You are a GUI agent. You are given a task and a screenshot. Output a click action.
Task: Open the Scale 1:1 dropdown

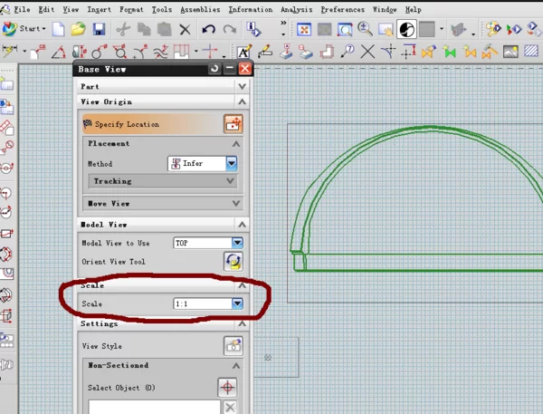237,303
